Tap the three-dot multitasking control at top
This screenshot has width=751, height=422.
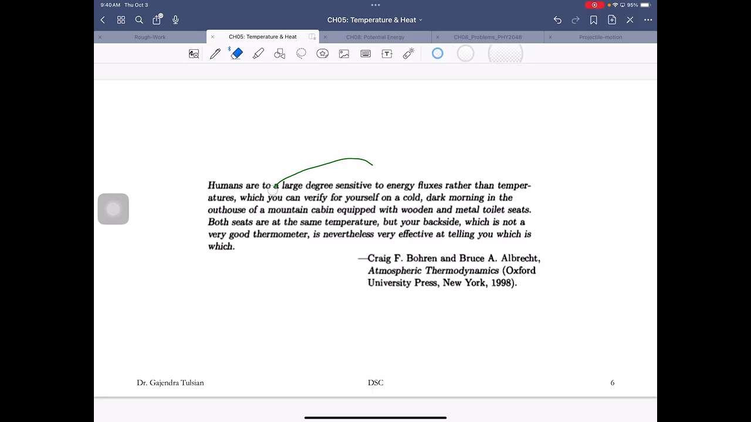pyautogui.click(x=375, y=5)
